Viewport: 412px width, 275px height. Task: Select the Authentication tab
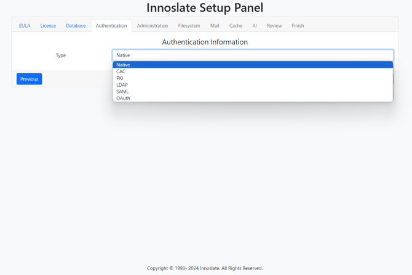coord(111,26)
